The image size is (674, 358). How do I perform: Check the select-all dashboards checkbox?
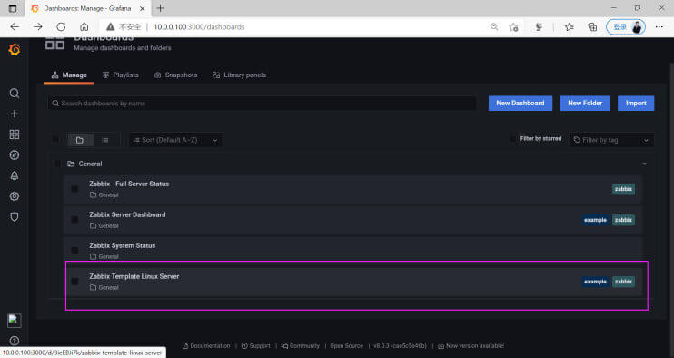click(55, 139)
